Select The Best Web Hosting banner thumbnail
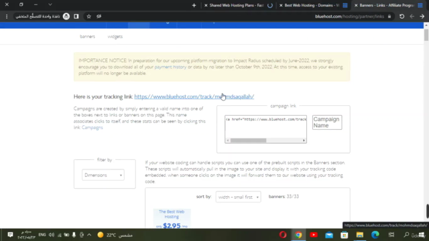429x241 pixels. click(172, 219)
